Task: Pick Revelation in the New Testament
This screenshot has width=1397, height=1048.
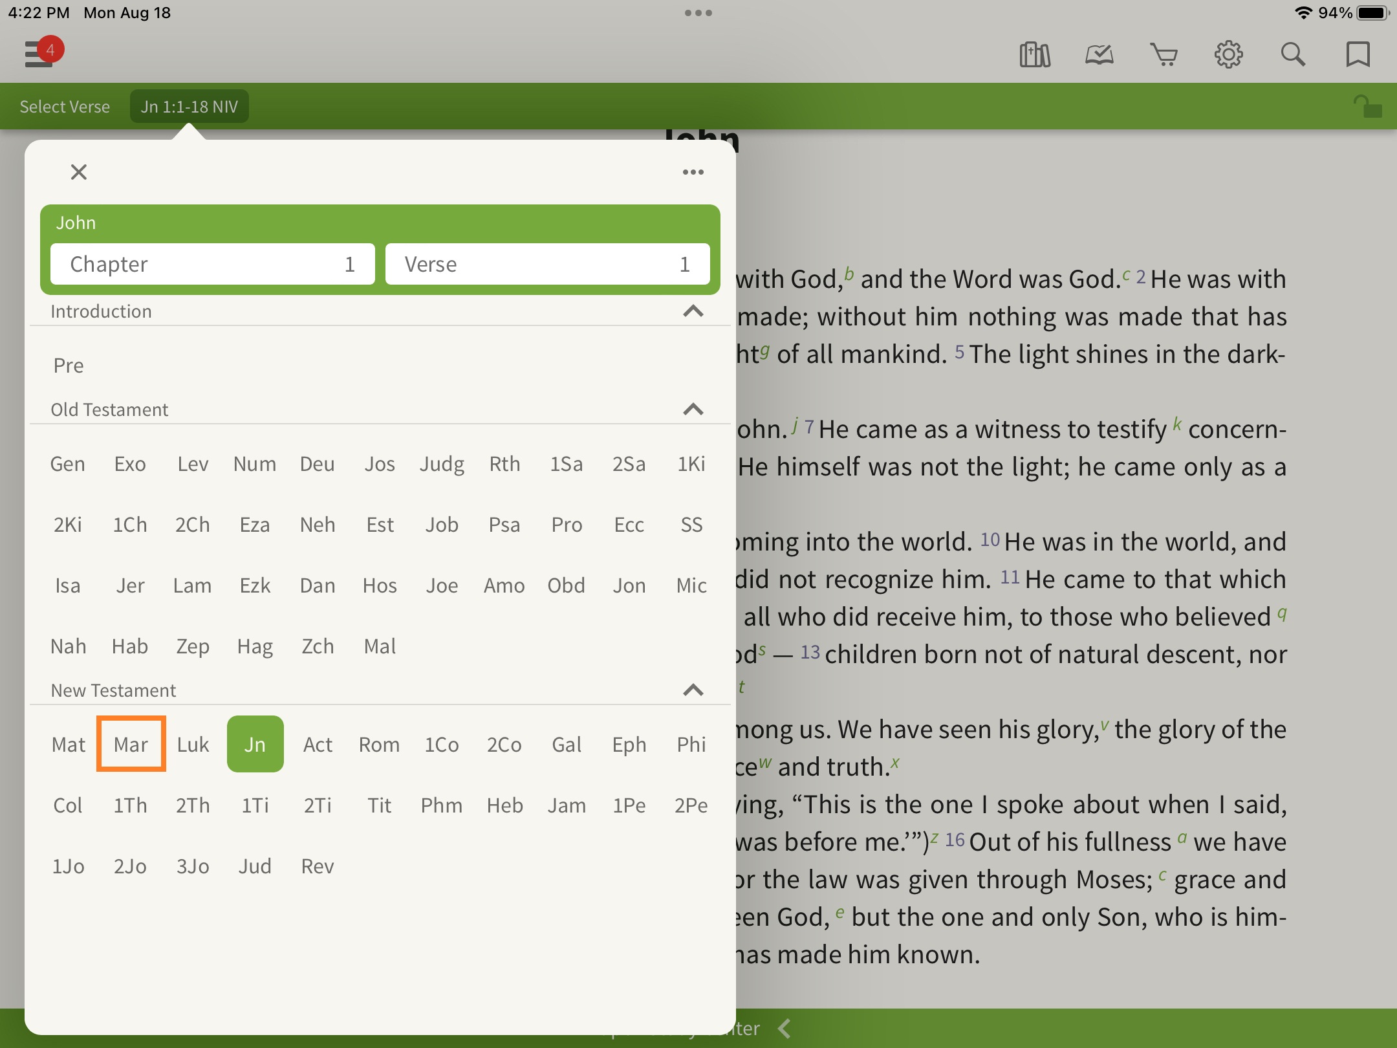Action: [317, 866]
